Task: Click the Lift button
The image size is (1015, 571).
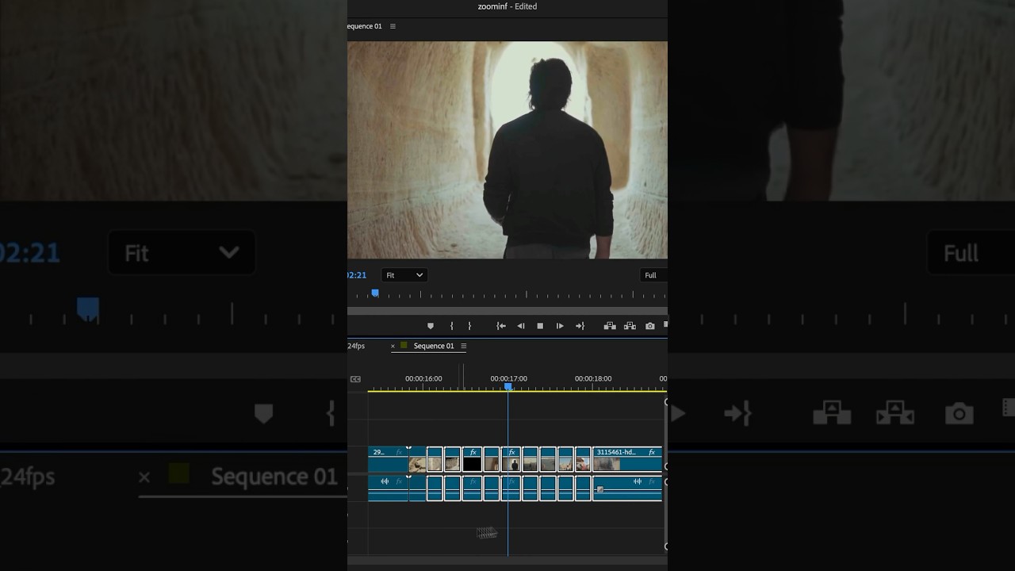Action: coord(610,326)
